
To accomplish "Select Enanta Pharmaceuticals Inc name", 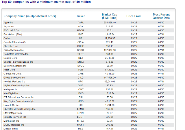I will point(18,62).
